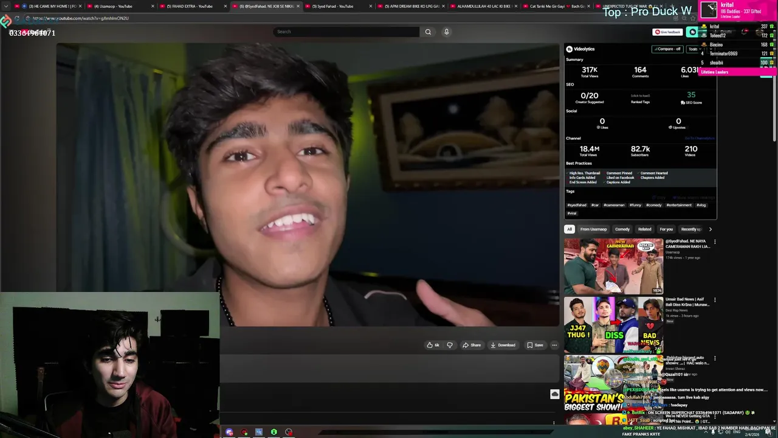Reload the page using browser refresh icon
This screenshot has width=778, height=438.
tap(17, 18)
